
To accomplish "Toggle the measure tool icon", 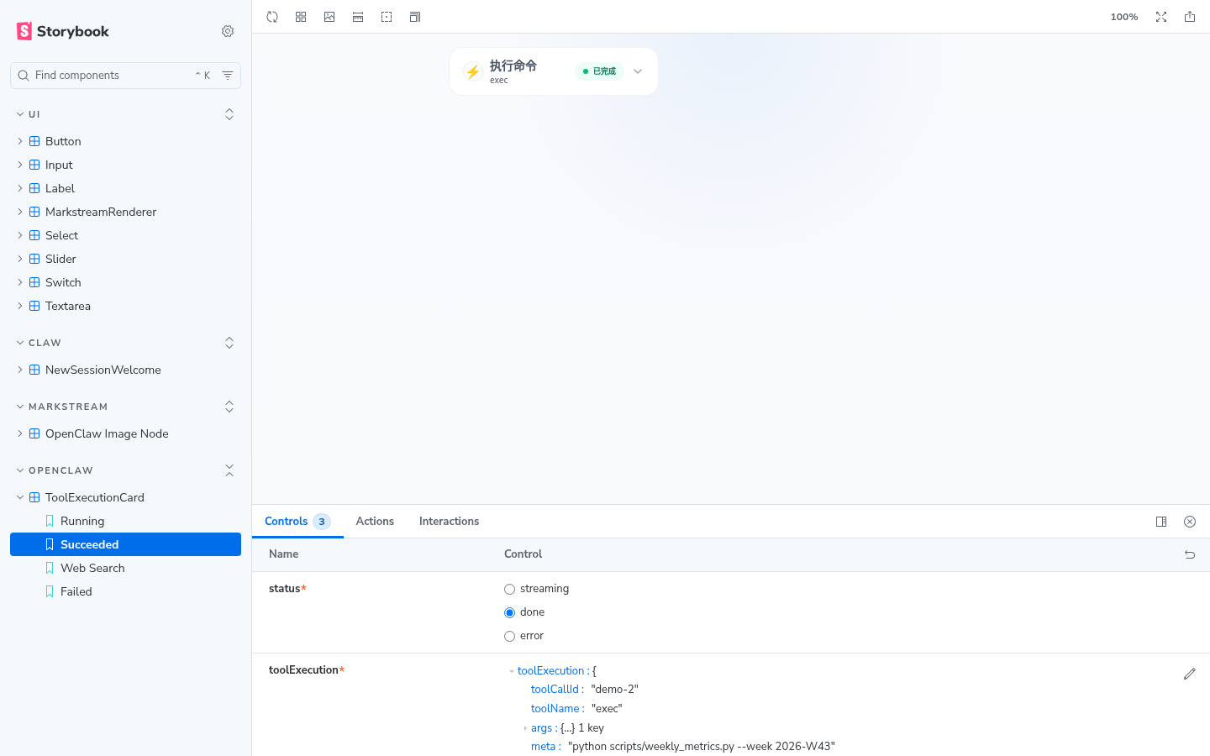I will (x=358, y=17).
